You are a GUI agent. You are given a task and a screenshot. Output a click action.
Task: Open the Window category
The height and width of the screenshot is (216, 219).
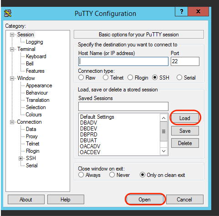(26, 78)
